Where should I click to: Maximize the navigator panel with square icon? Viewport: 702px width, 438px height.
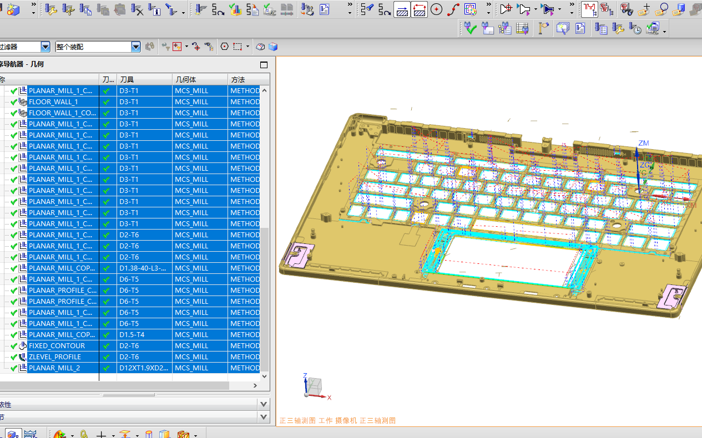[x=264, y=64]
